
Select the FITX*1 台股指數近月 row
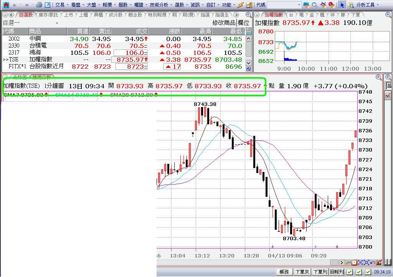tap(123, 66)
